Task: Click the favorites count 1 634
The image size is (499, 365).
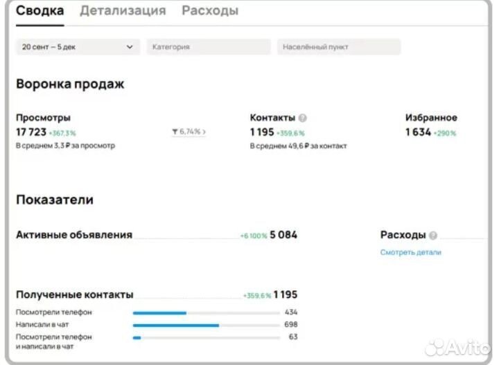Action: (x=418, y=132)
